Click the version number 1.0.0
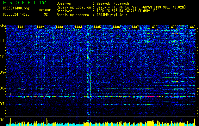 point(43,3)
